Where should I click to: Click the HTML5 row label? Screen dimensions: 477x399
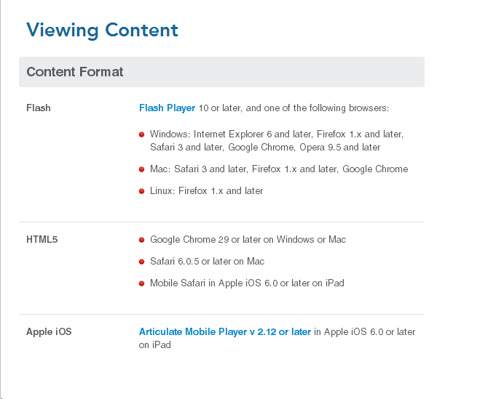pyautogui.click(x=42, y=239)
